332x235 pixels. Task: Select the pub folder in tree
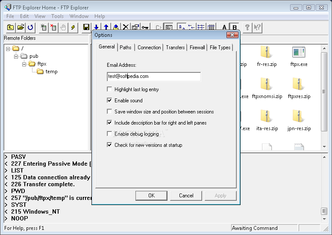34,56
